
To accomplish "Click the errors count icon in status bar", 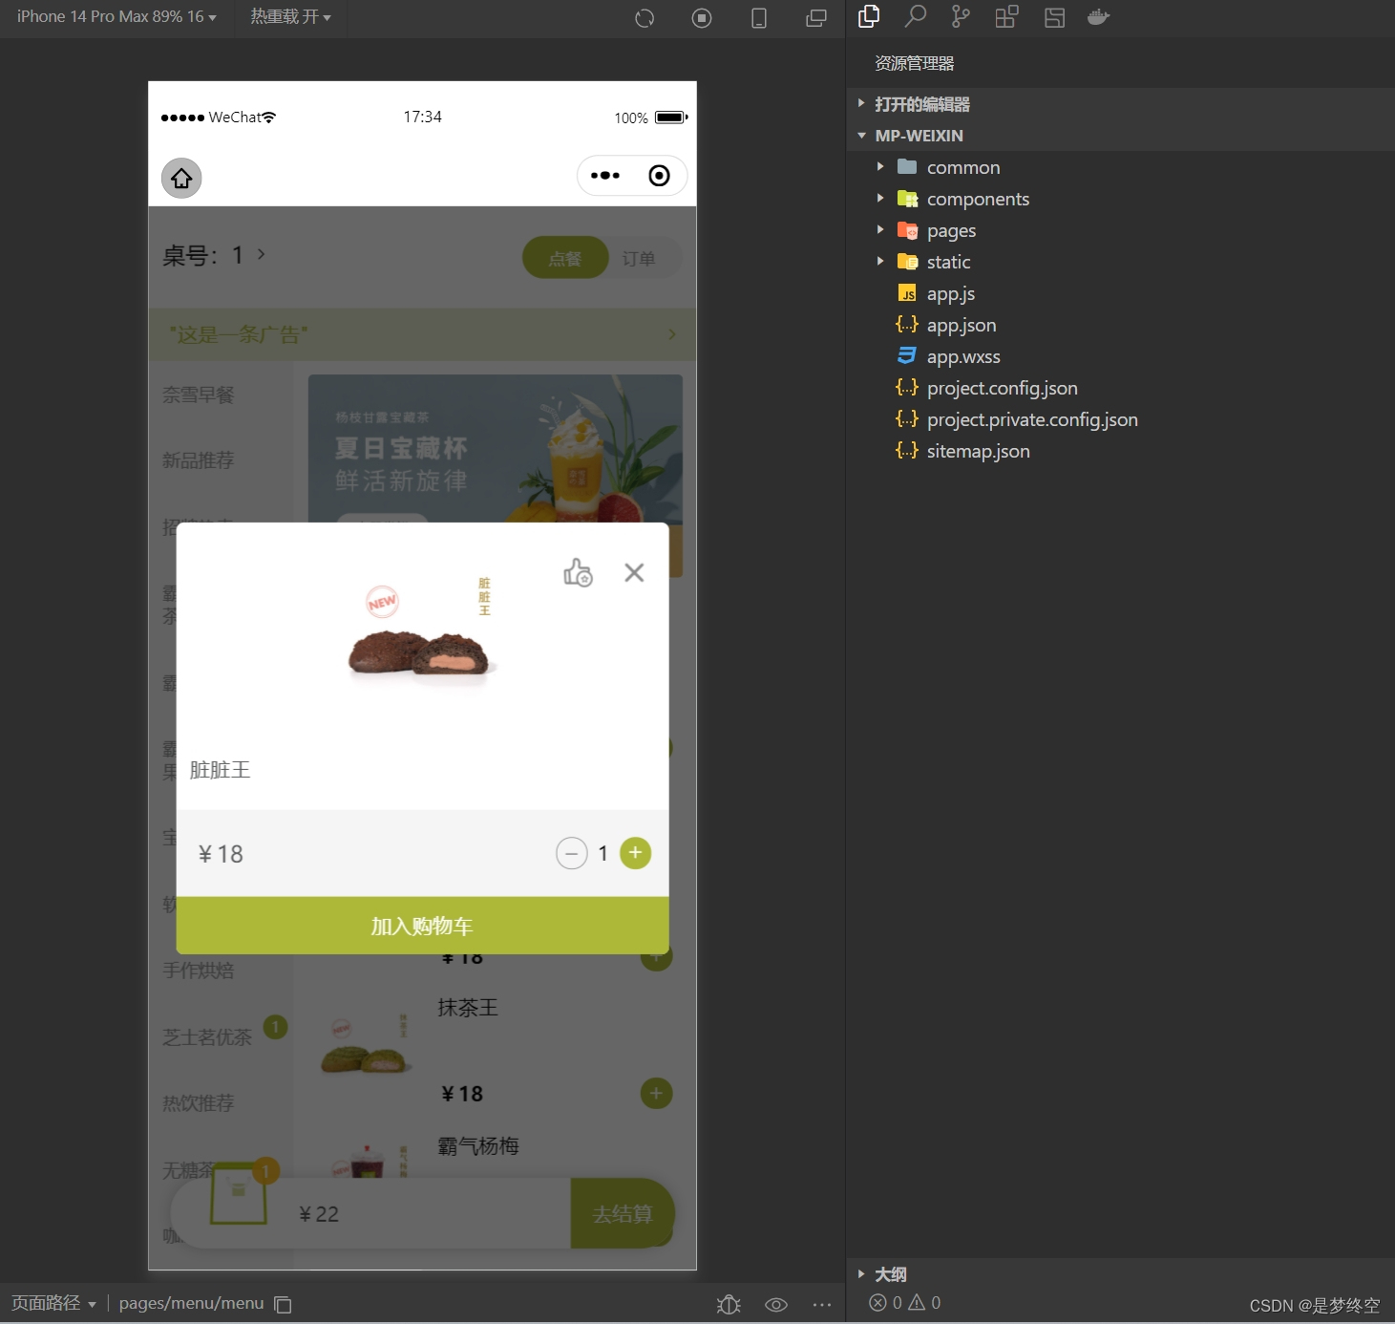I will tap(886, 1302).
